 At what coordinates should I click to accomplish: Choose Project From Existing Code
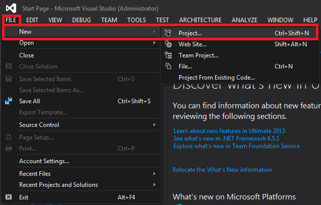click(x=217, y=77)
